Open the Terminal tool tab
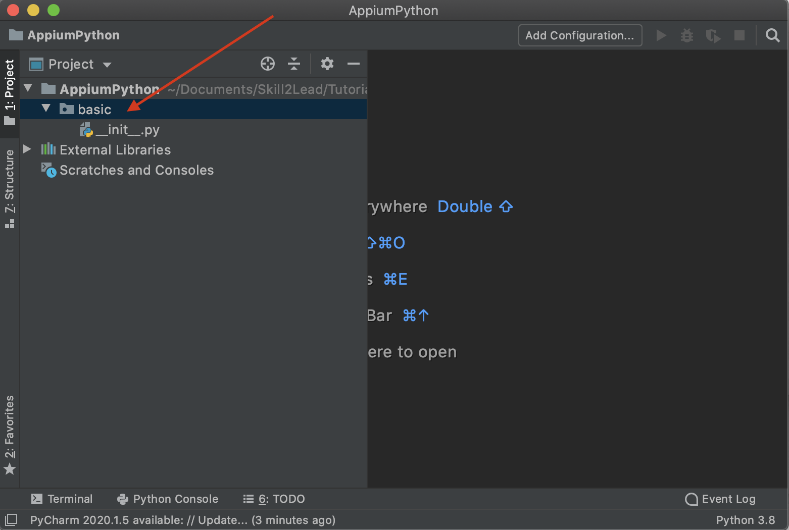Screen dimensions: 789x530 (x=62, y=499)
